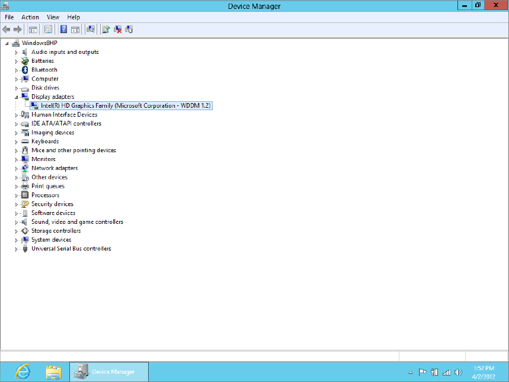Click the Device Manager taskbar button
Image resolution: width=509 pixels, height=382 pixels.
[x=109, y=372]
